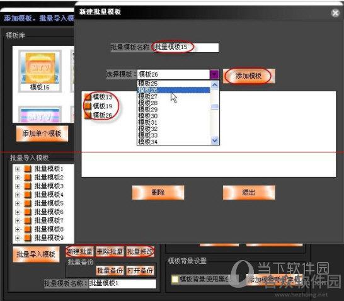Click the 删除 button
The width and height of the screenshot is (344, 301).
click(x=158, y=193)
